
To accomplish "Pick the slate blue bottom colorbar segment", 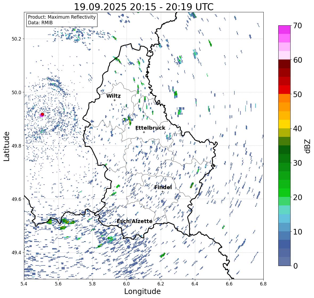I will pos(284,261).
